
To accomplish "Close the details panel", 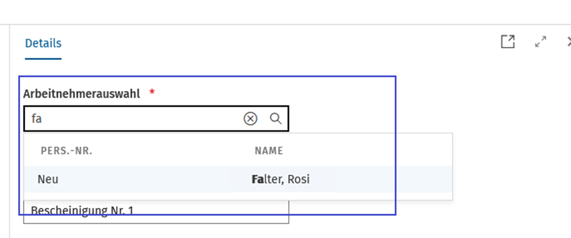I will 569,42.
